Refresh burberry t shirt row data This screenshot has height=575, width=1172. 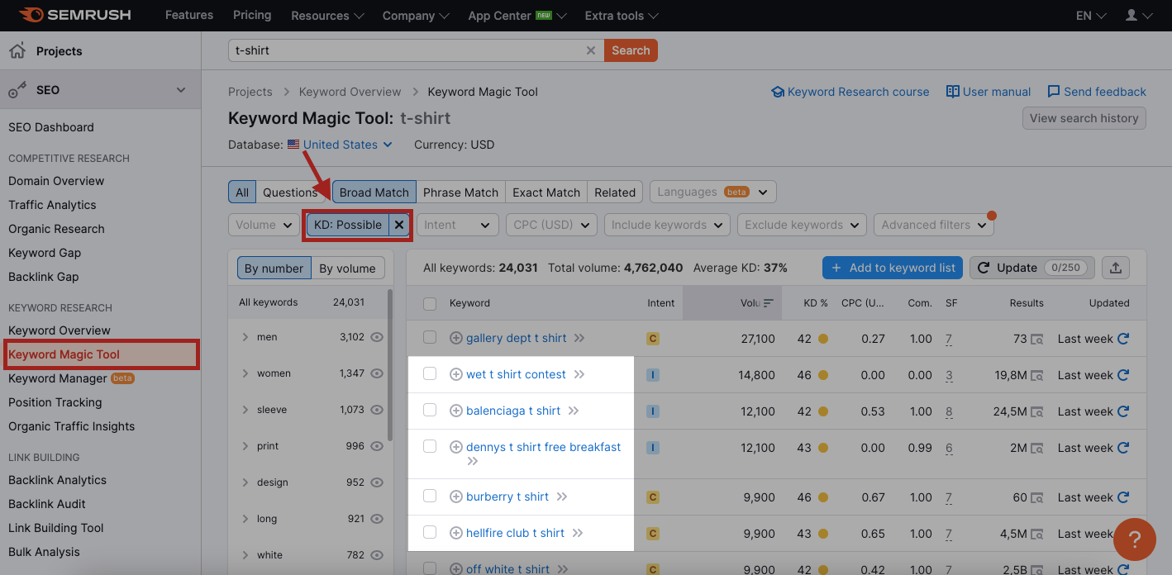pos(1123,497)
